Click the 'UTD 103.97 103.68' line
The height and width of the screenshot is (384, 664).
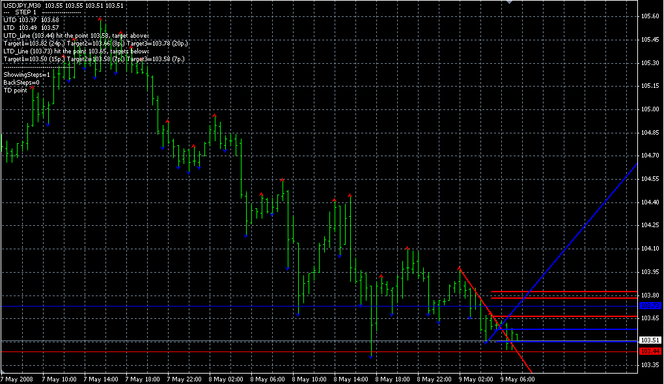[x=31, y=20]
